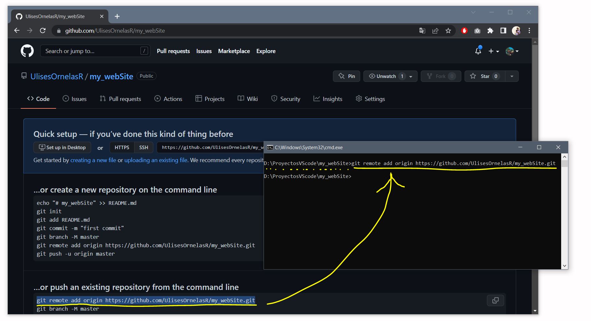Open the plus create-new menu
The height and width of the screenshot is (321, 591).
494,51
